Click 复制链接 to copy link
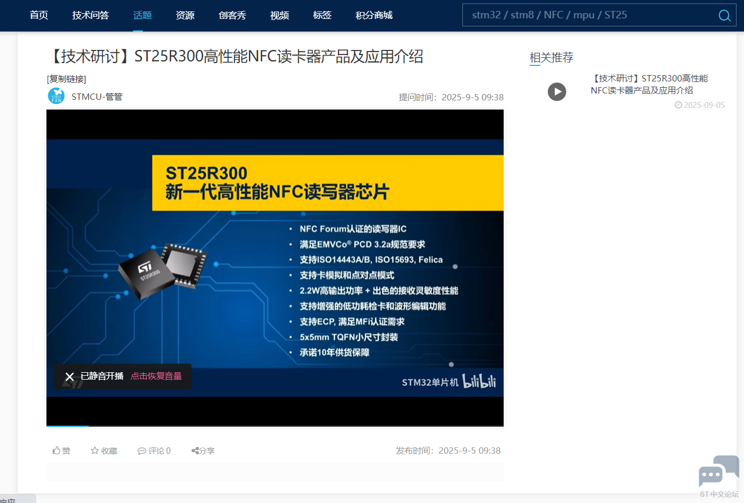 tap(67, 79)
